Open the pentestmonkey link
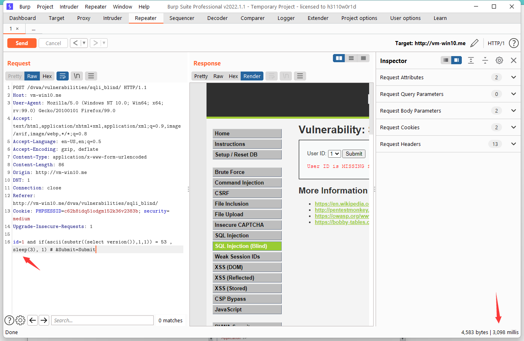This screenshot has width=524, height=341. point(342,210)
